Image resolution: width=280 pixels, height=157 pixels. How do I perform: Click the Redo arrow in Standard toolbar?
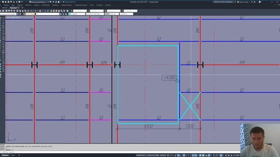35,11
